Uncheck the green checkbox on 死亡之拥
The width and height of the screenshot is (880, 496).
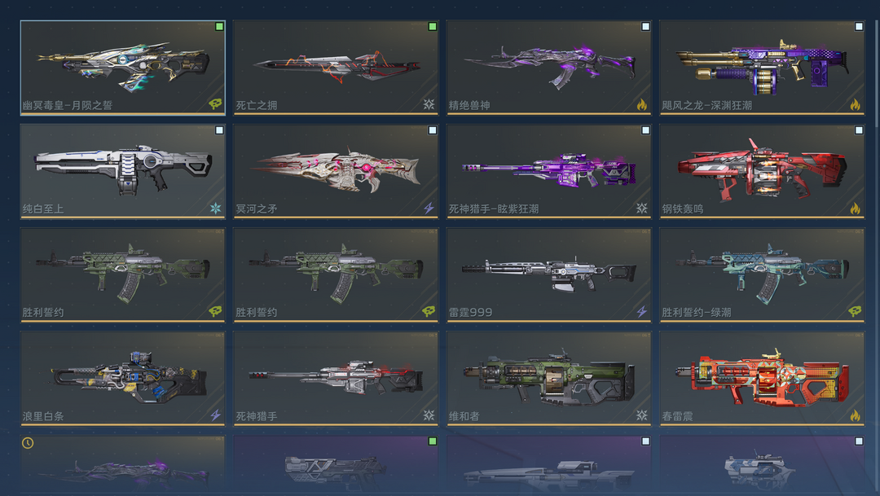[432, 26]
